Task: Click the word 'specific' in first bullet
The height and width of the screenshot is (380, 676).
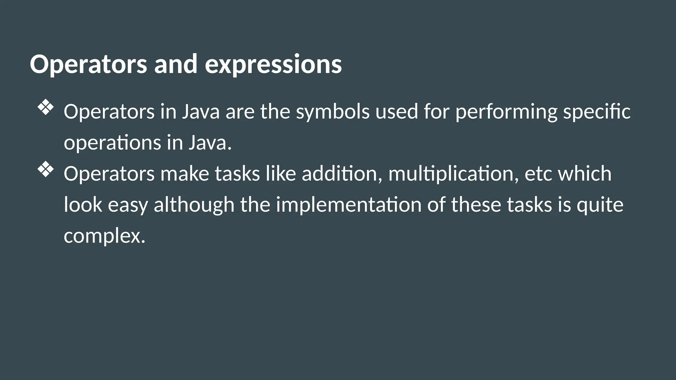Action: tap(597, 111)
